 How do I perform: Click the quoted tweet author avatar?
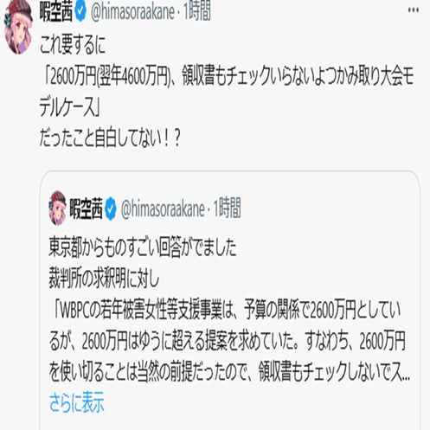(x=58, y=208)
